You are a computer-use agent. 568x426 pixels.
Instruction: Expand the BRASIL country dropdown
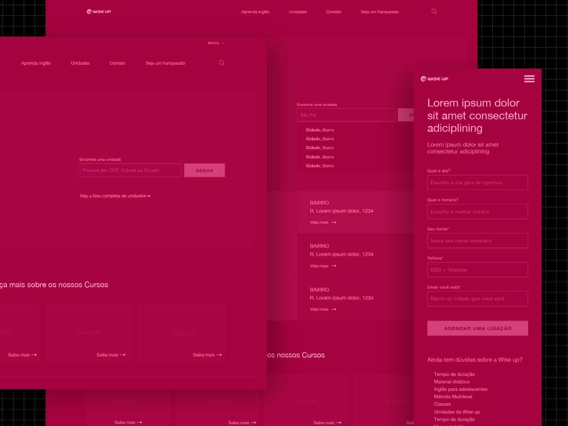point(216,43)
